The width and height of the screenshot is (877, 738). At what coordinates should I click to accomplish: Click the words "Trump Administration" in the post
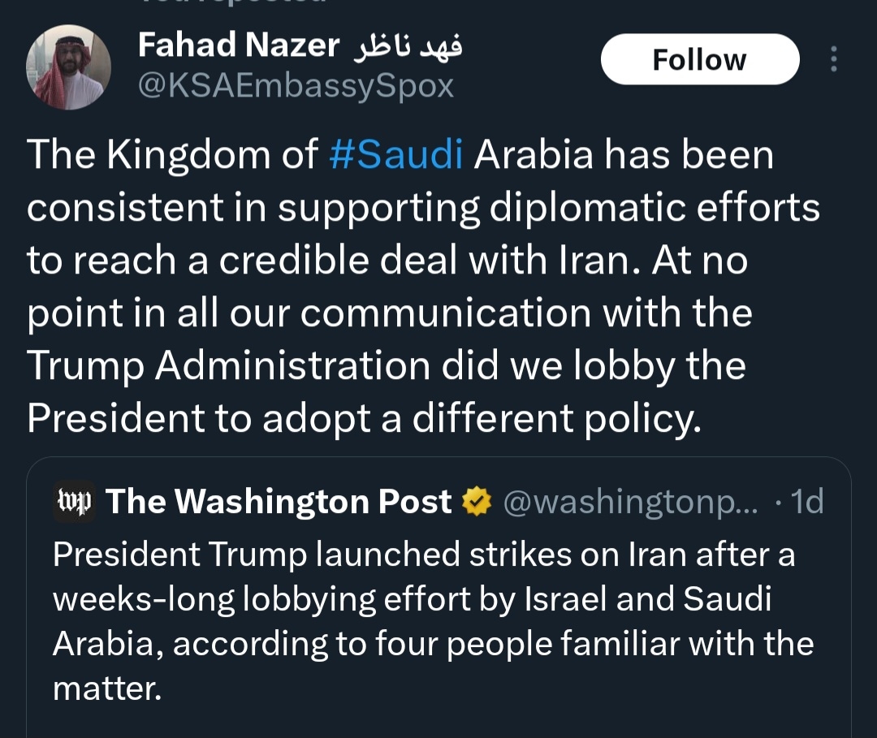228,366
